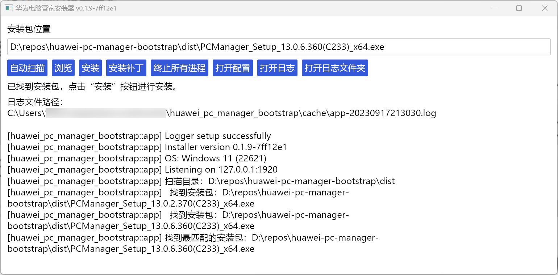558x275 pixels.
Task: Click the 'Logger setup successfully' log line
Action: click(139, 136)
